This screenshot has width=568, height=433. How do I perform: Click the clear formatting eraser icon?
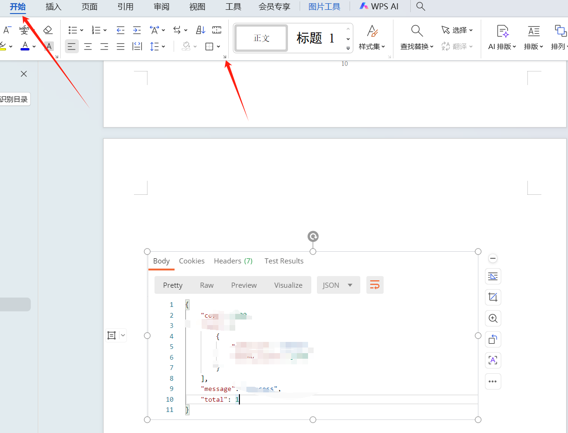(48, 30)
